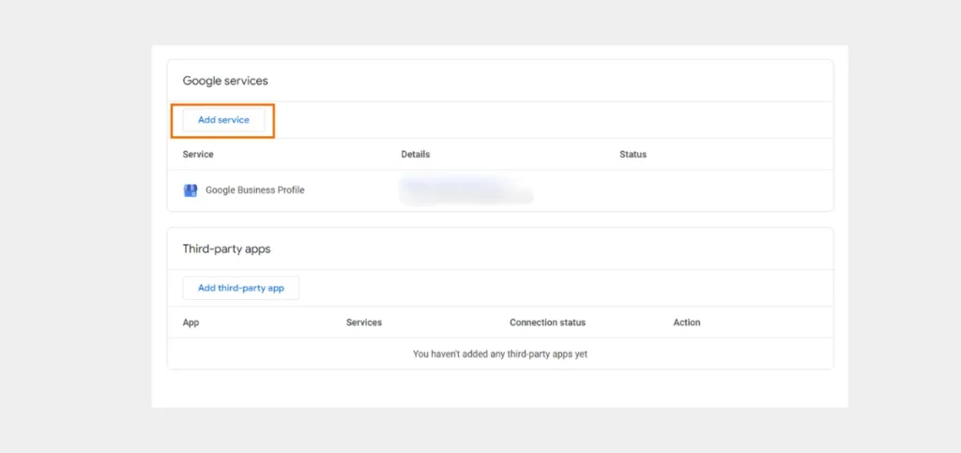The height and width of the screenshot is (453, 961).
Task: Click the 'You haven't added any third-party apps yet' message
Action: tap(500, 354)
